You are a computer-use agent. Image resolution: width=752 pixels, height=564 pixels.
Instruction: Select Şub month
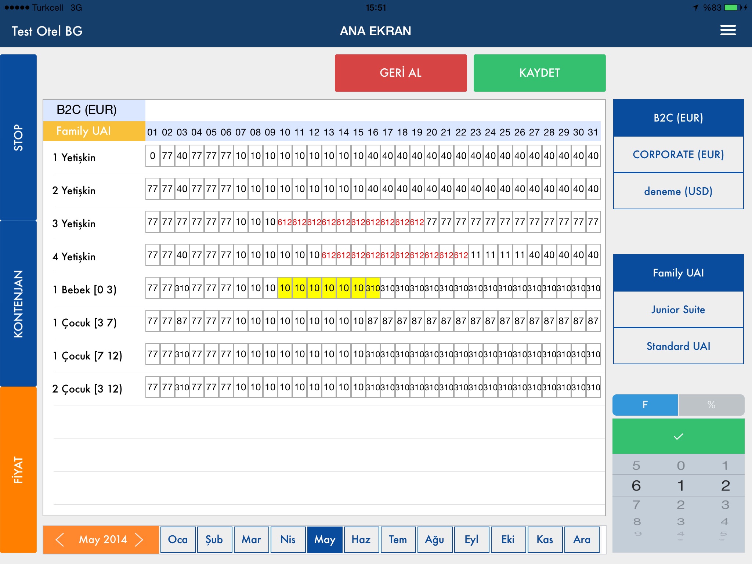pos(214,539)
